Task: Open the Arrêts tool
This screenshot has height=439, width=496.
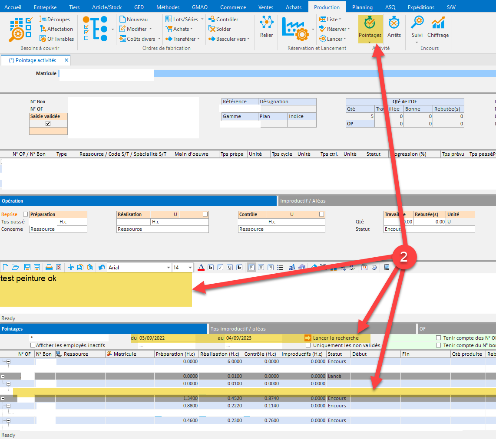Action: [394, 27]
